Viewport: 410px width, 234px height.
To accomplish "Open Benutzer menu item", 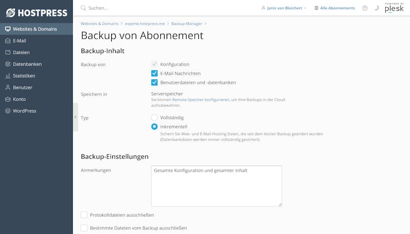I will (x=36, y=87).
